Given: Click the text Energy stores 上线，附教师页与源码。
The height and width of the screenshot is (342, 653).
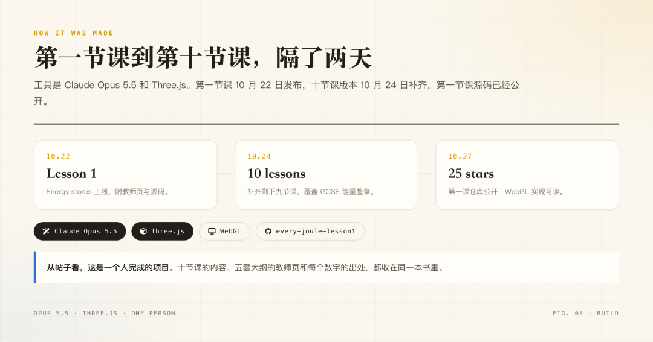Looking at the screenshot, I should click(x=108, y=192).
